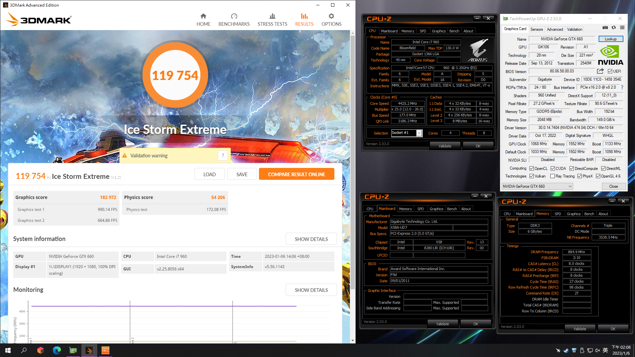
Task: Click the taskbar clock
Action: point(621,350)
